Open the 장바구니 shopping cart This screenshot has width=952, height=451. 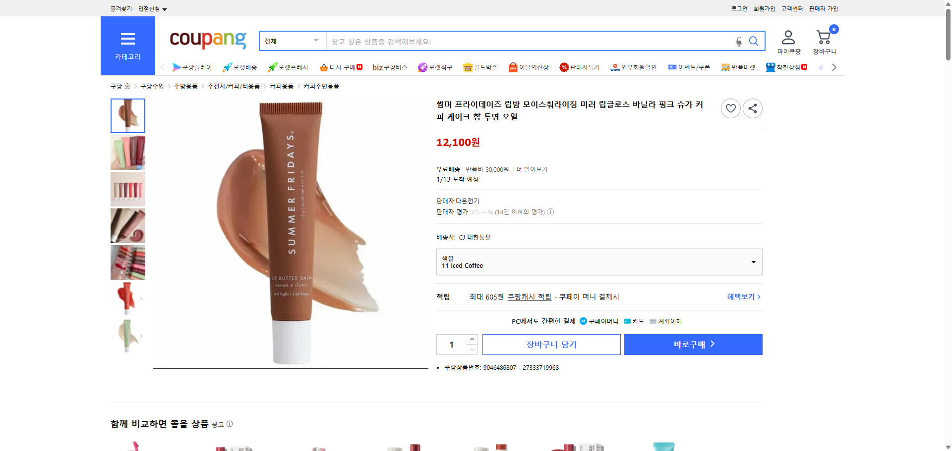pyautogui.click(x=824, y=40)
